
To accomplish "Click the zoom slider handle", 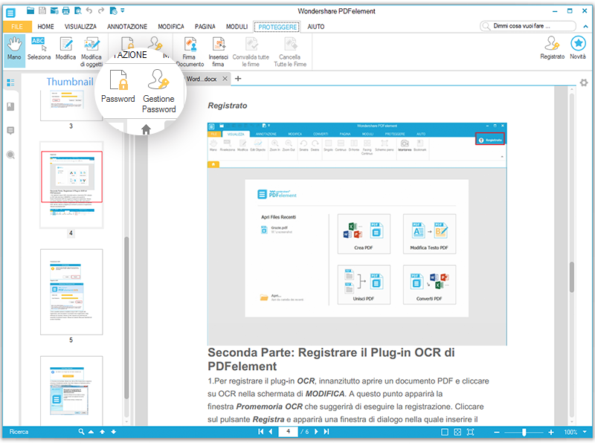I will [524, 433].
